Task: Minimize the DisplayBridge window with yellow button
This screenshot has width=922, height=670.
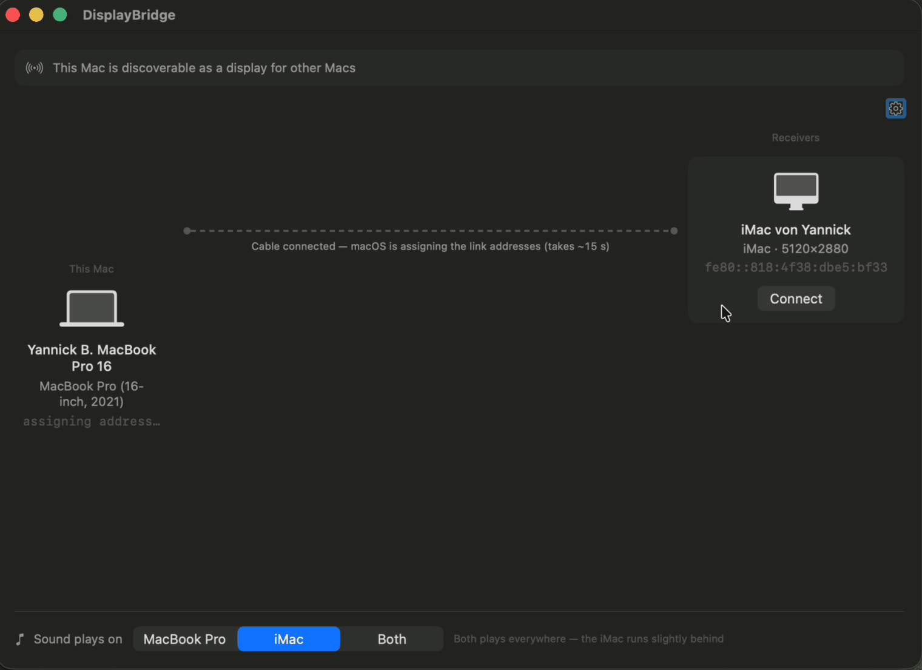Action: pos(36,15)
